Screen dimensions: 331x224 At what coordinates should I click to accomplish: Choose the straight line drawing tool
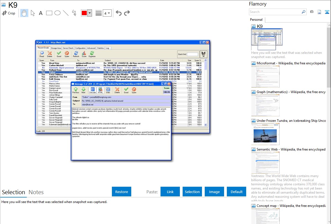coord(66,13)
